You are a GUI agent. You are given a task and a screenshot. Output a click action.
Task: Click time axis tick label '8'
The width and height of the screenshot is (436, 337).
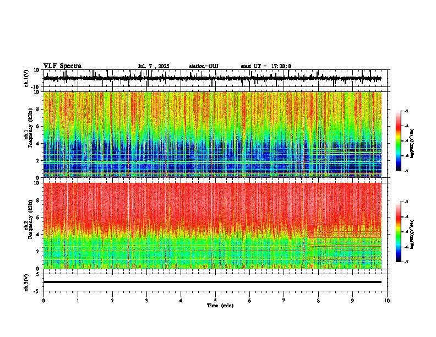pyautogui.click(x=318, y=301)
